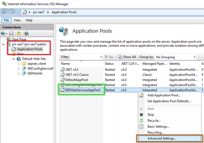Select Application Pools in Connections tree
Image resolution: width=204 pixels, height=143 pixels.
pos(30,49)
